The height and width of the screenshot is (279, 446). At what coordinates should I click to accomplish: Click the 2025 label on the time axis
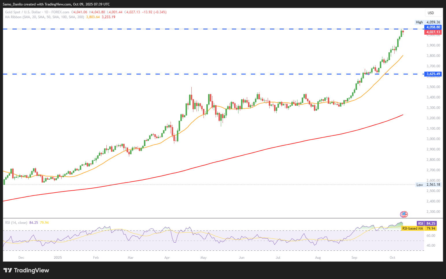coord(58,257)
